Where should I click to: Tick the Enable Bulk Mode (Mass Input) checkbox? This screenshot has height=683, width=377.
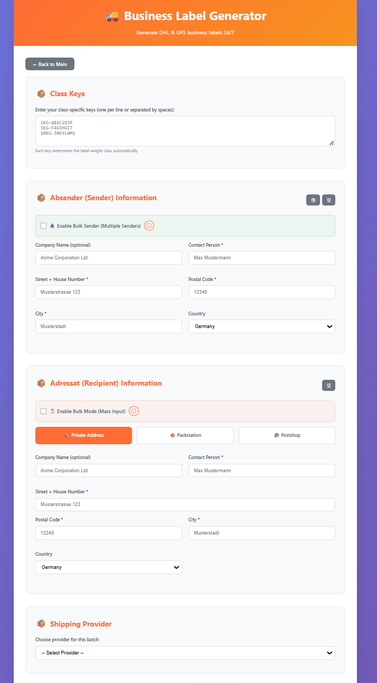click(x=44, y=411)
